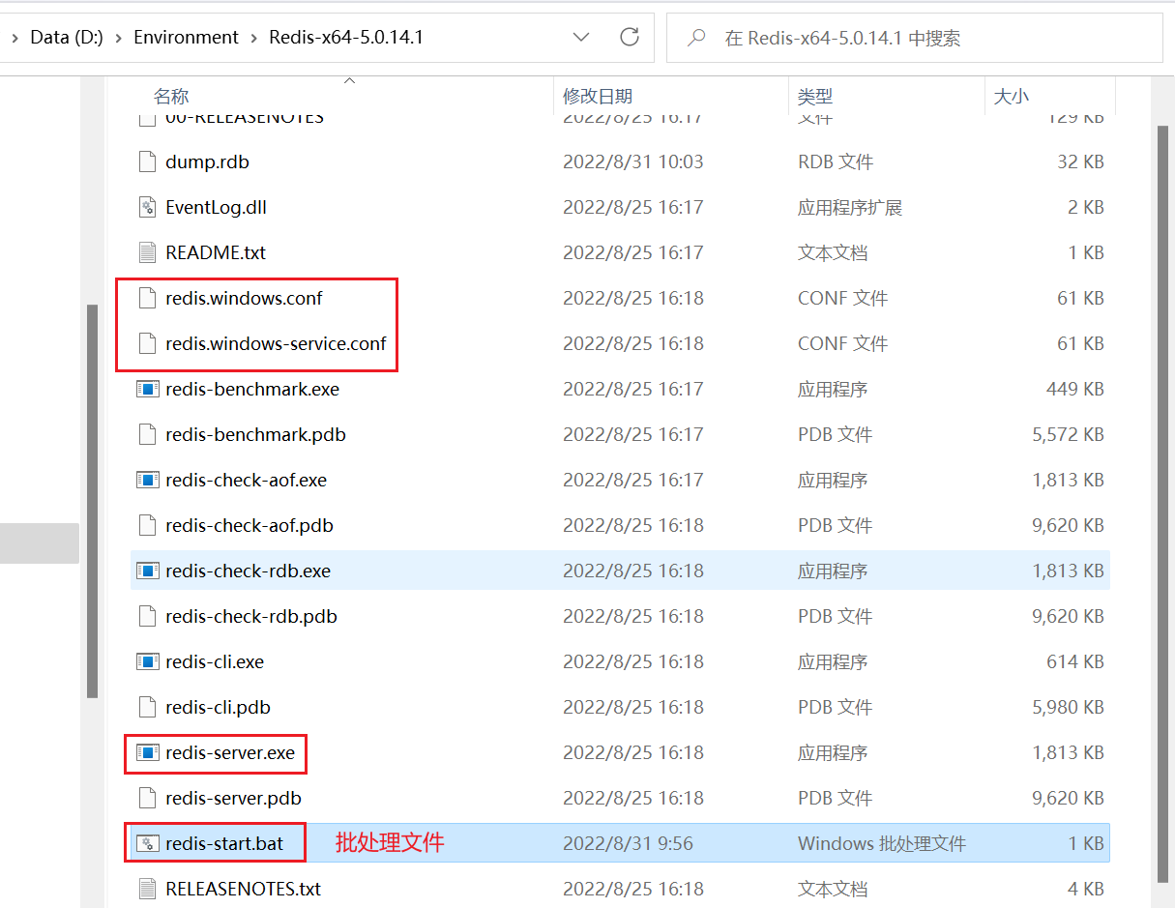
Task: Click the refresh icon in the address bar
Action: 630,36
